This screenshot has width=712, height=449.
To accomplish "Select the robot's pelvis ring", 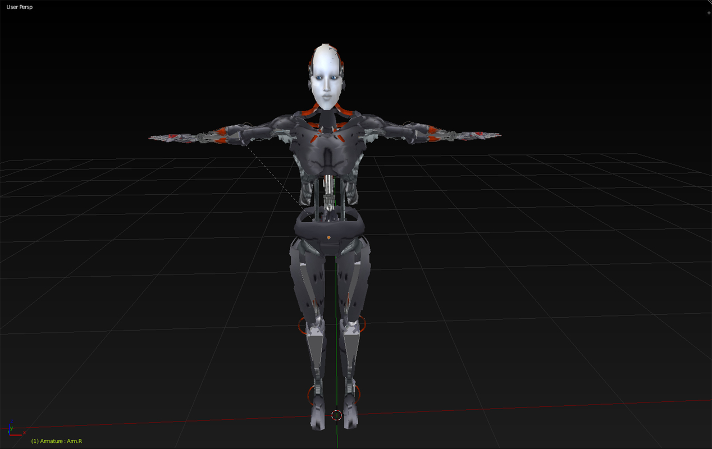I will pos(328,227).
